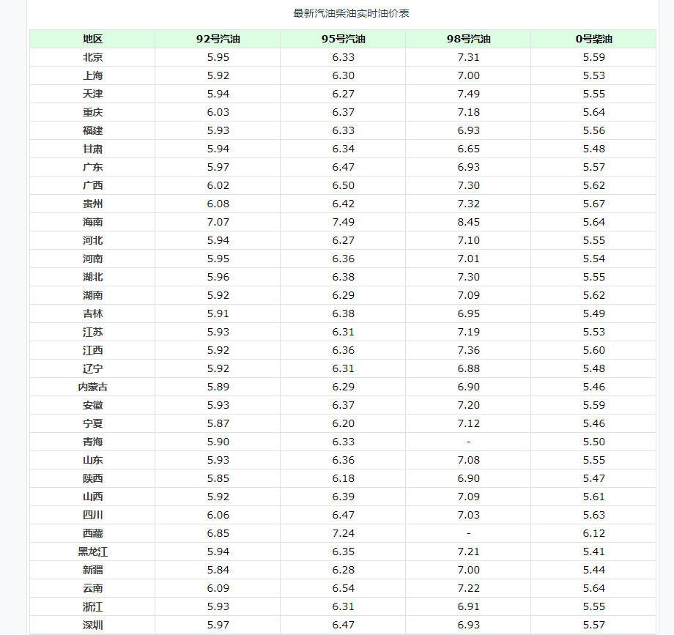Select the 北京 region cell
The image size is (674, 635).
click(x=92, y=57)
